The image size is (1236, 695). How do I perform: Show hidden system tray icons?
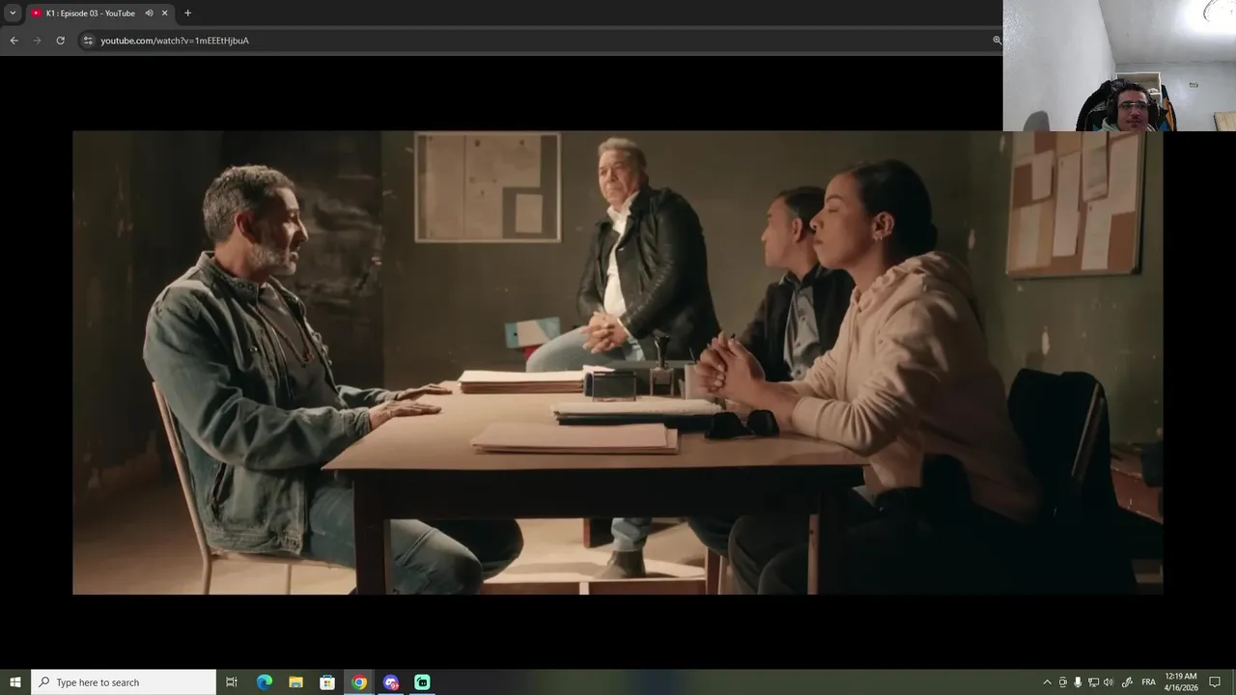point(1047,682)
